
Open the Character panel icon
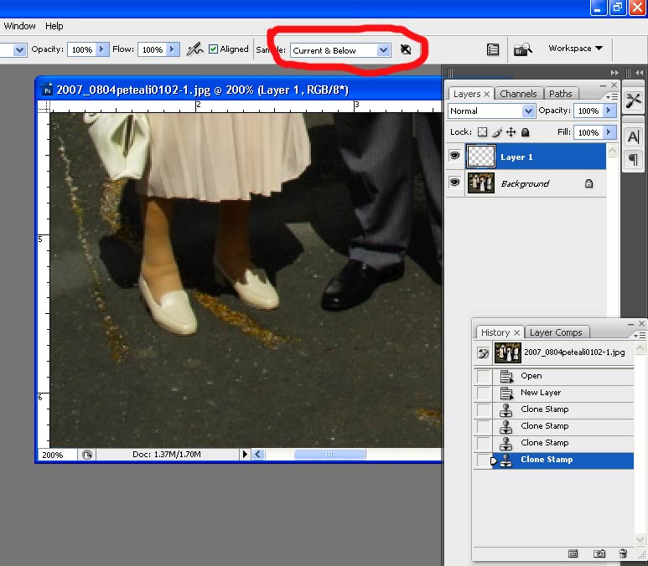tap(633, 136)
